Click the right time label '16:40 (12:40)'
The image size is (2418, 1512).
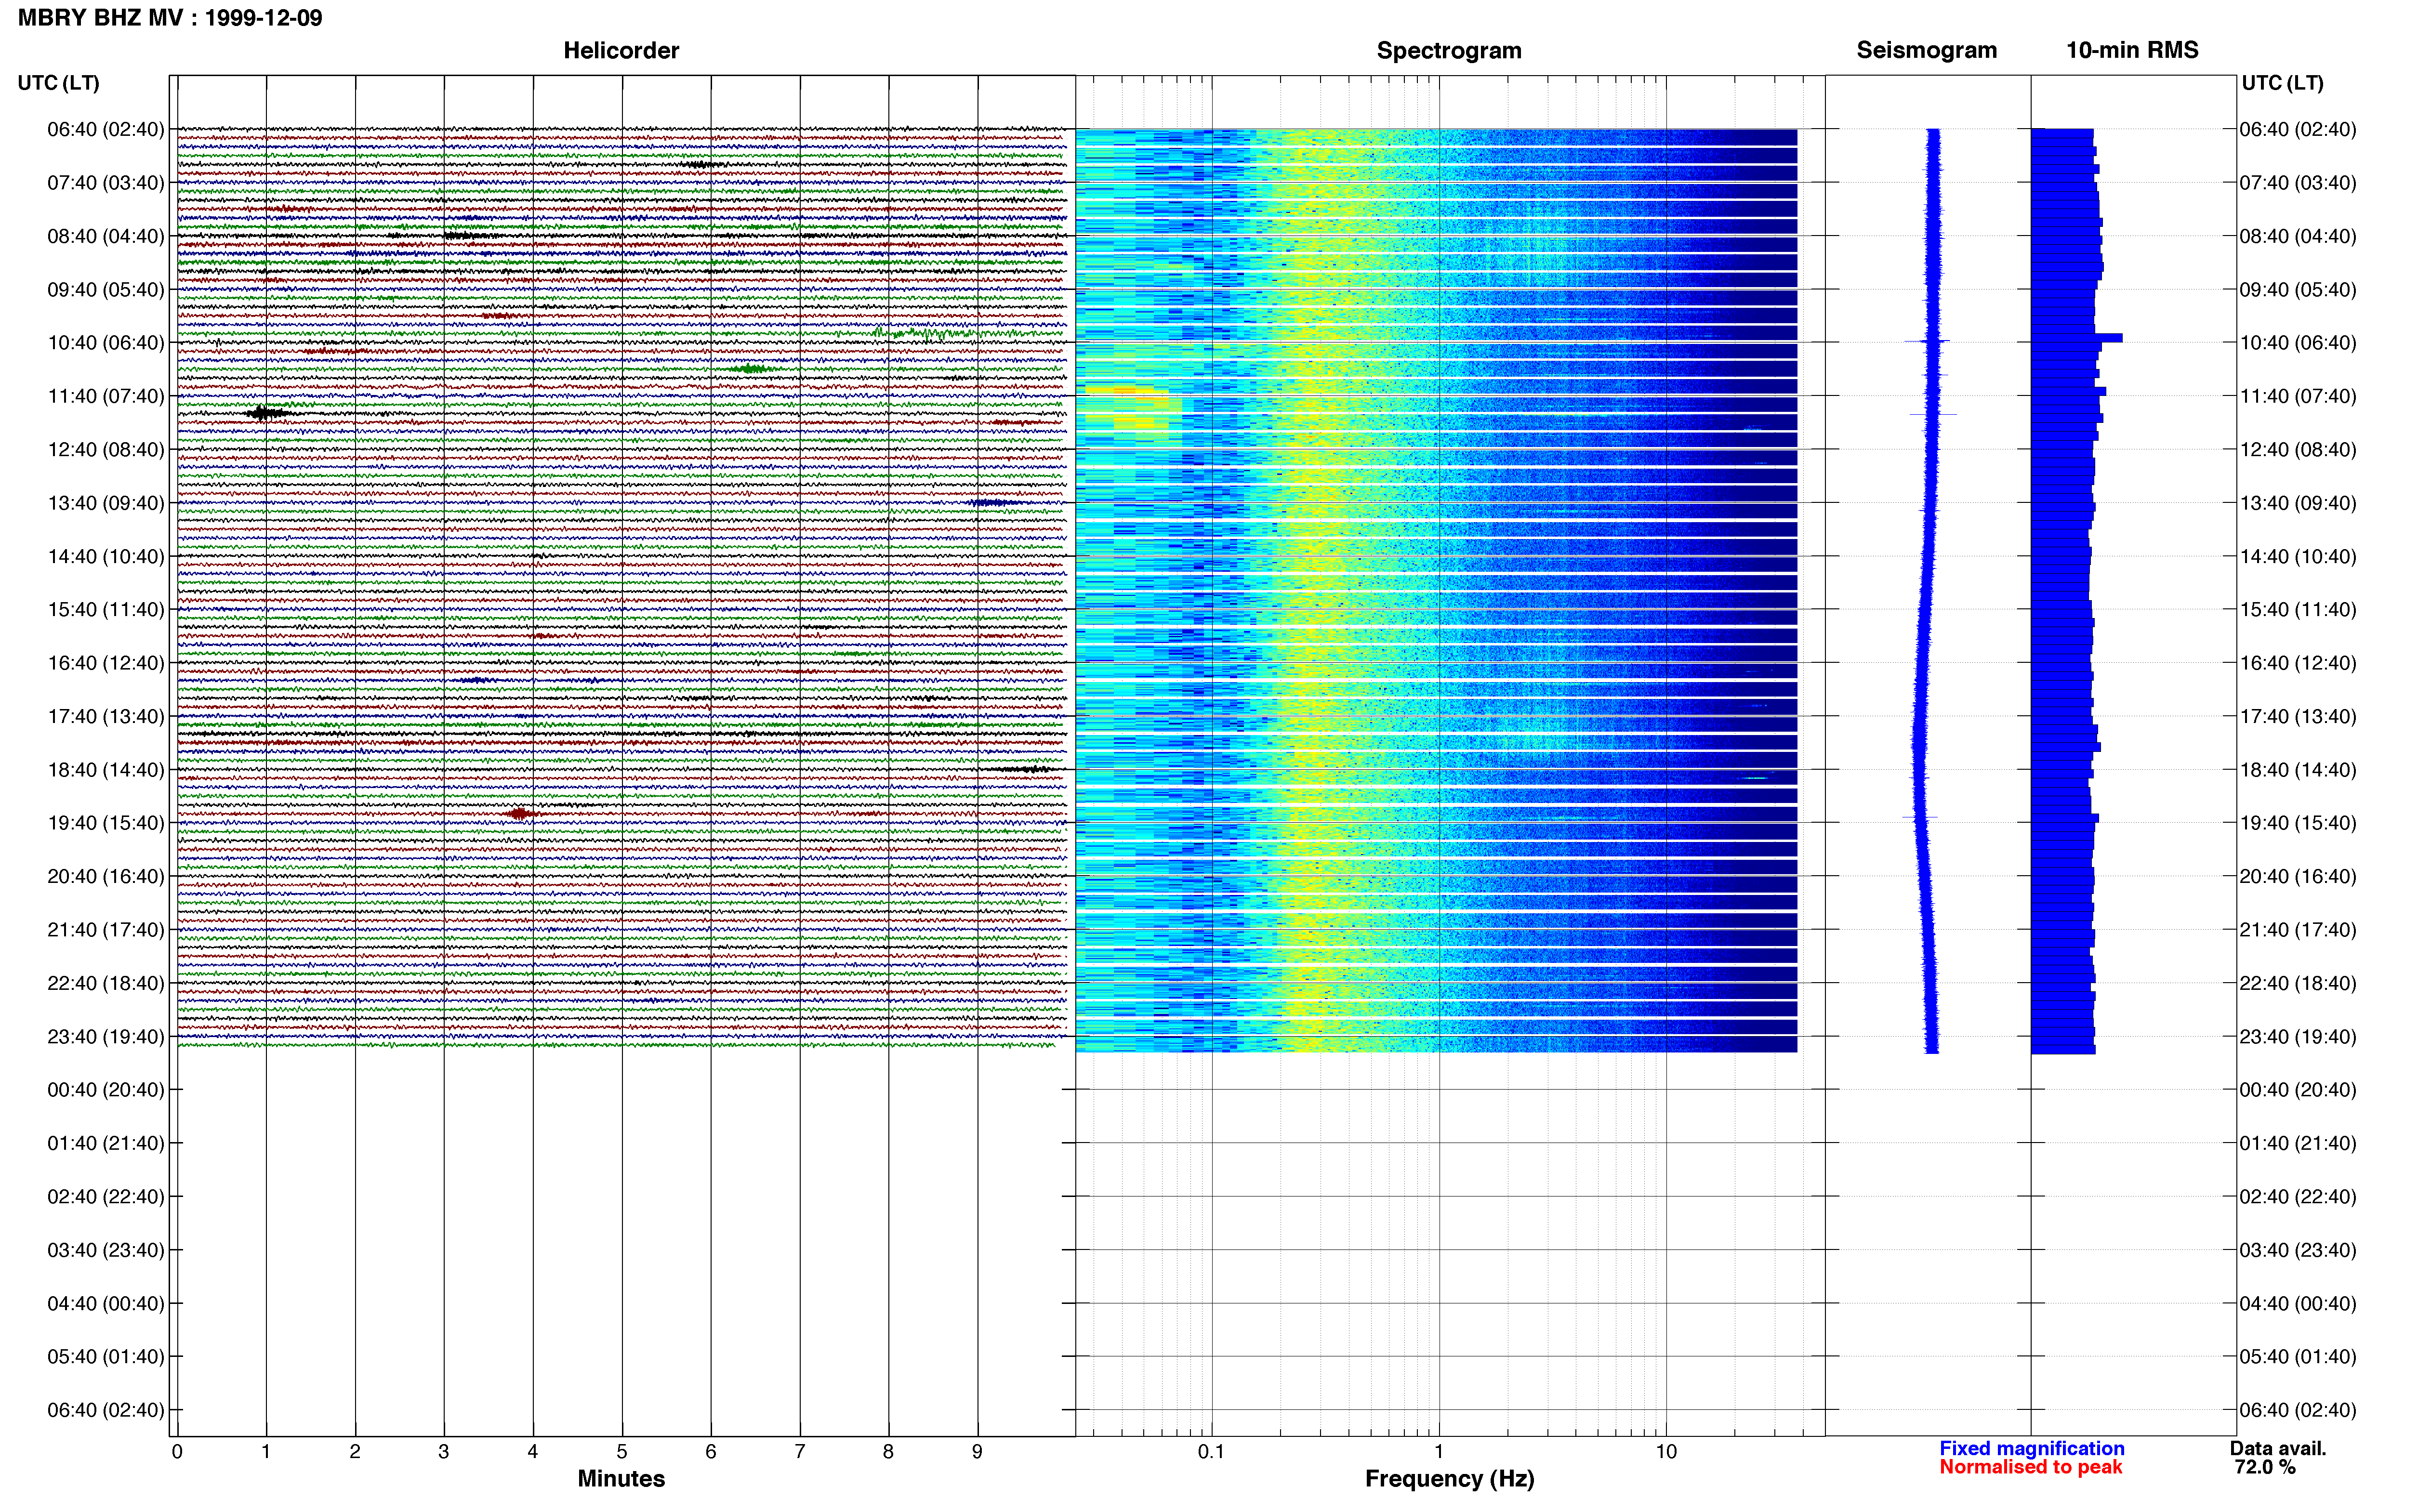[x=2298, y=663]
